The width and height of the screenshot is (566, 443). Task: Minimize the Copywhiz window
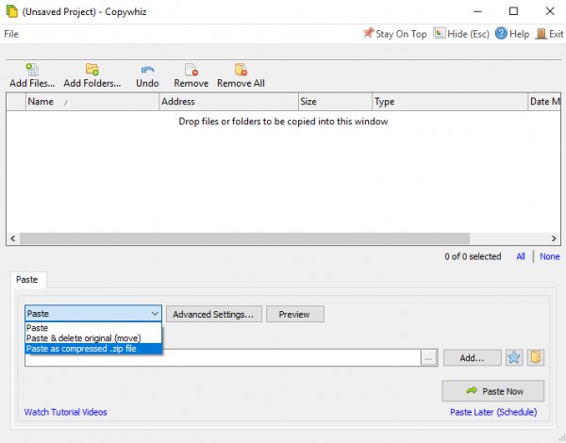point(477,11)
